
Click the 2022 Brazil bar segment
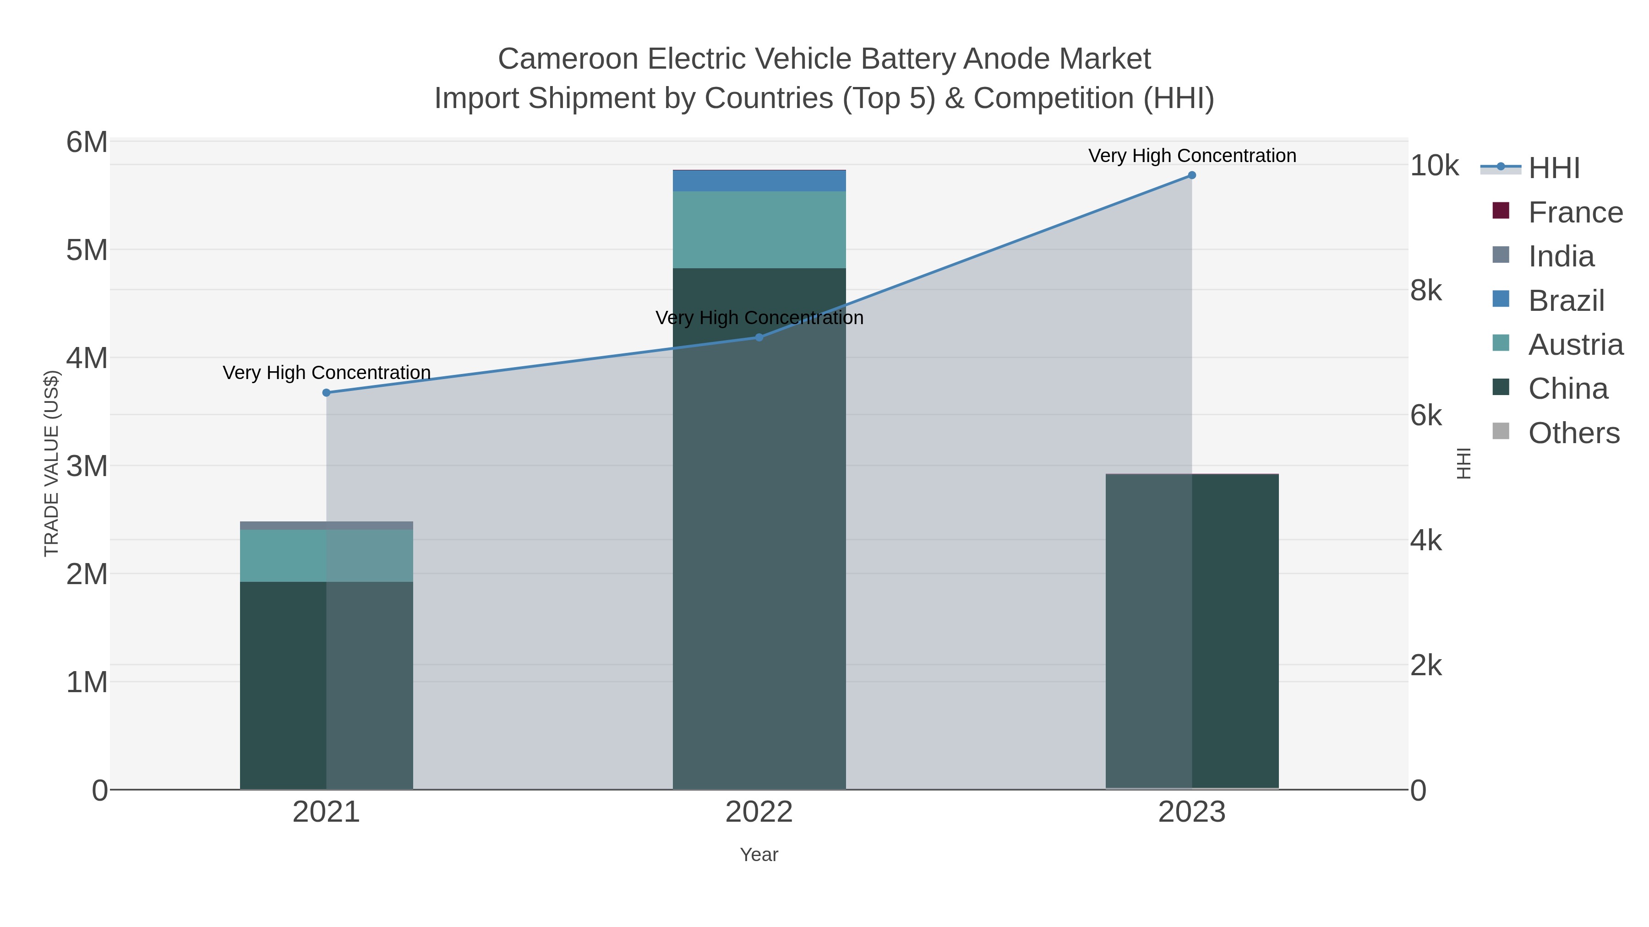(x=759, y=181)
